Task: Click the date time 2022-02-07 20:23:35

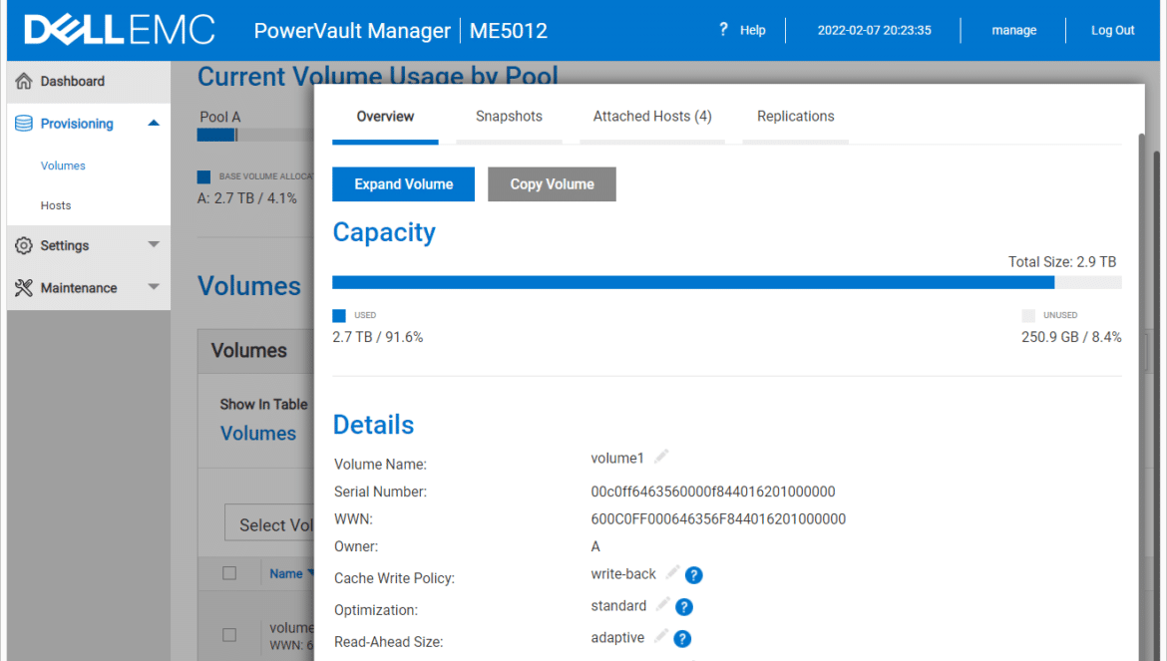Action: tap(874, 31)
